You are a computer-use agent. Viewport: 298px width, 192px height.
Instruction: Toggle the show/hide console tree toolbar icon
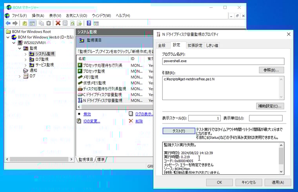coord(32,23)
